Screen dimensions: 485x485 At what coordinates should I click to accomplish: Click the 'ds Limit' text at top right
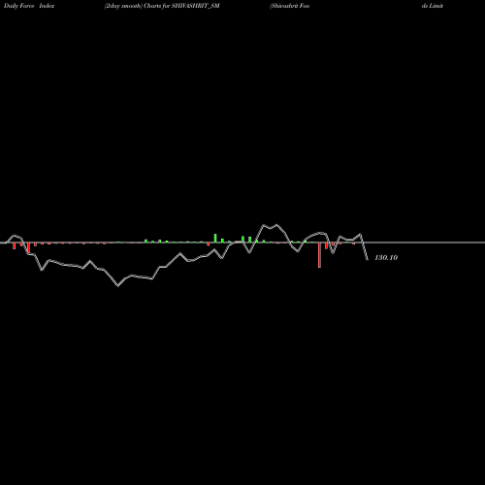(x=433, y=6)
